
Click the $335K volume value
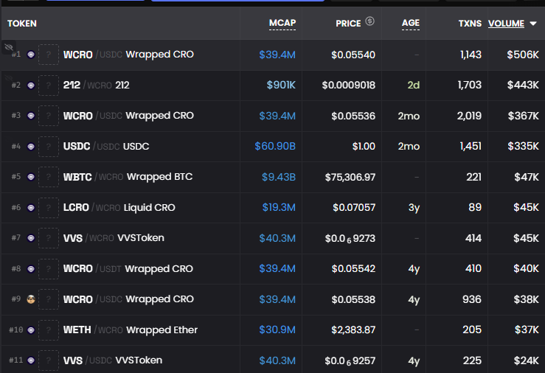[523, 146]
